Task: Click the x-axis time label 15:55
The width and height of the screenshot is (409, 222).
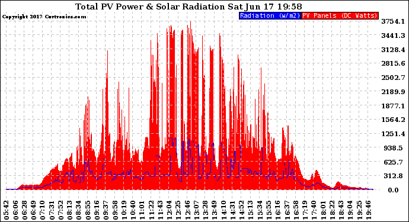Action: pyautogui.click(x=269, y=210)
